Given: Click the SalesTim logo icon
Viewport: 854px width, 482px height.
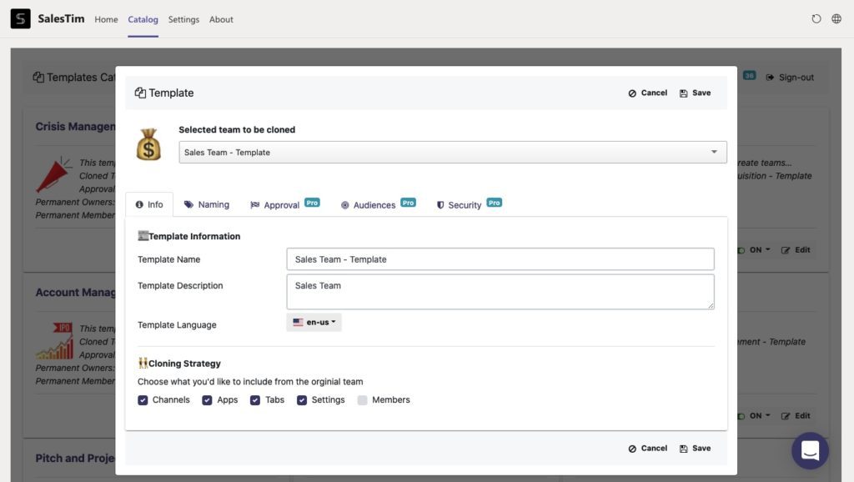Looking at the screenshot, I should point(21,18).
